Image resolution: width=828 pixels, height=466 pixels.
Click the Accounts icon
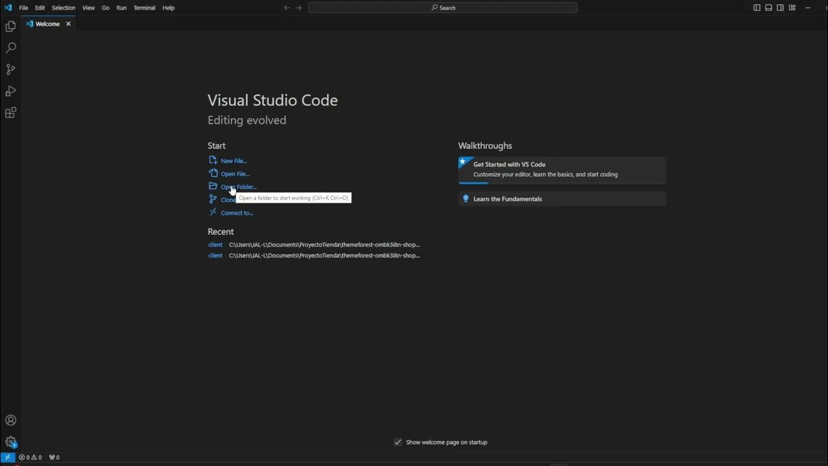point(10,420)
